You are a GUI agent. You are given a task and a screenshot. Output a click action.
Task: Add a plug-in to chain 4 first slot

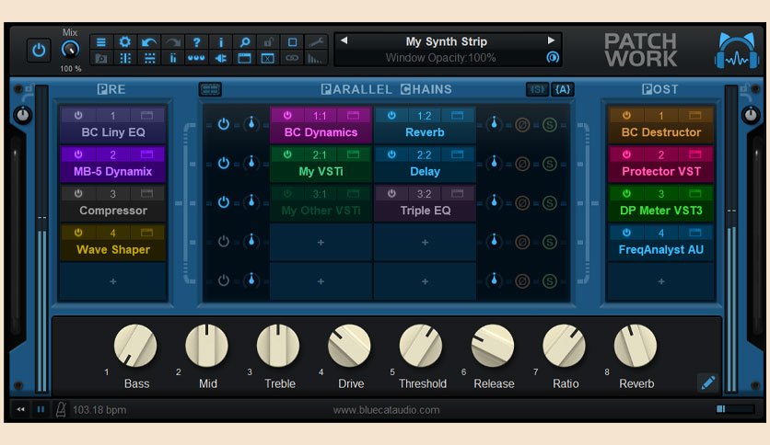321,242
